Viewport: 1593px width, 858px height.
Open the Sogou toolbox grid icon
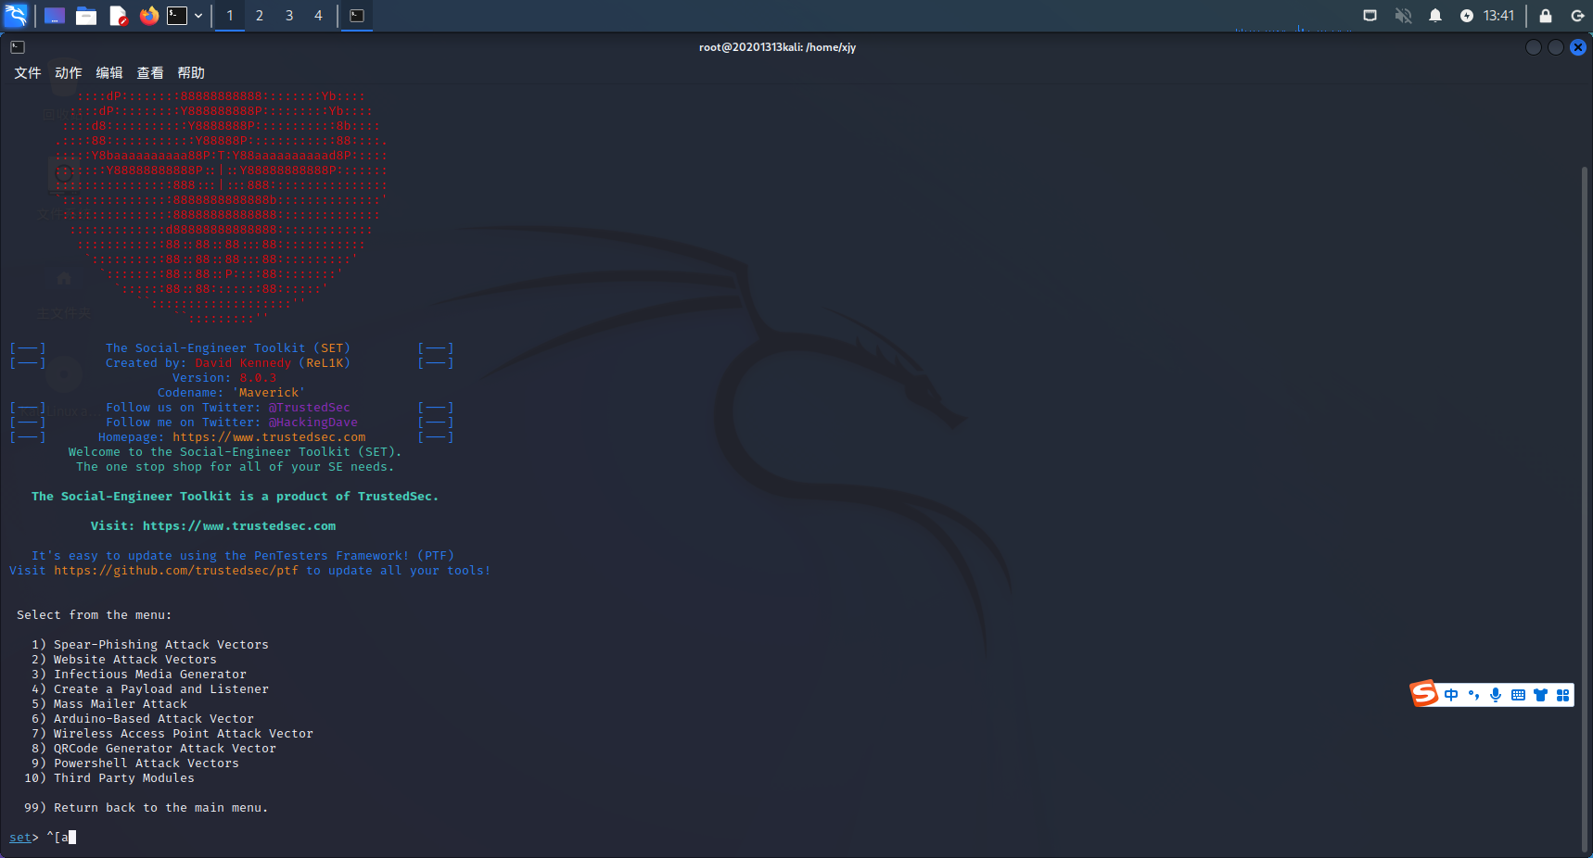click(x=1562, y=695)
